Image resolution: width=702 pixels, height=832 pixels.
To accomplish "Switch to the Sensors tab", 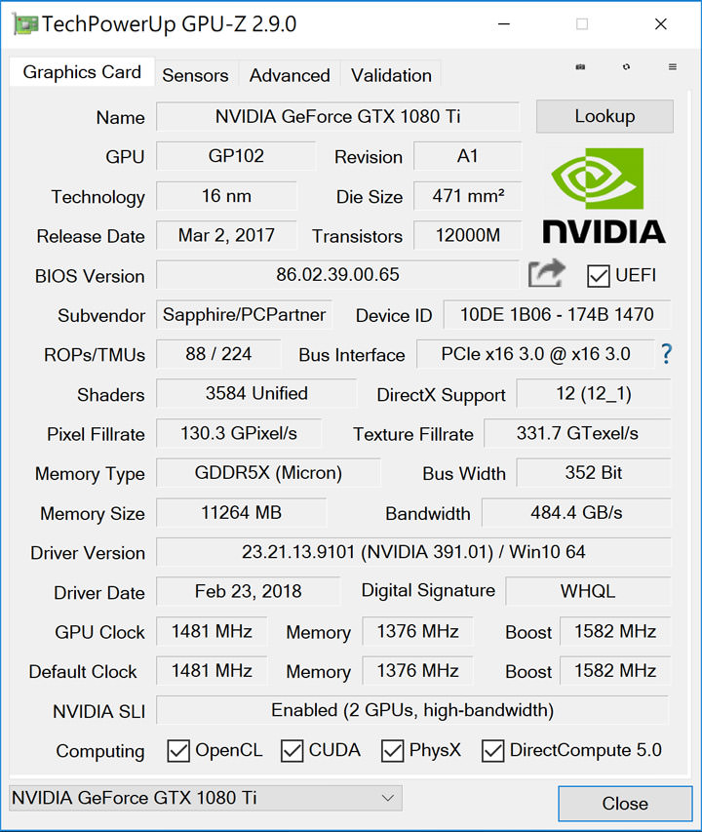I will click(x=195, y=74).
